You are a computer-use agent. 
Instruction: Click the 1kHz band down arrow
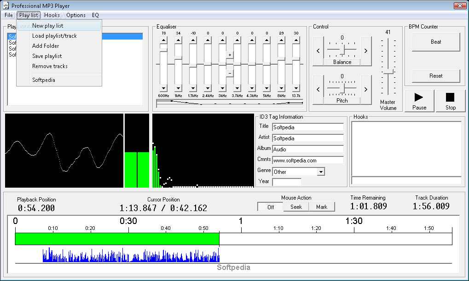point(178,88)
